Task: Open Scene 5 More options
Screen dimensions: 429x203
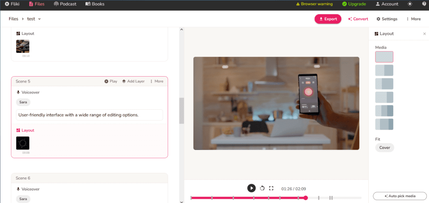Action: [x=157, y=81]
